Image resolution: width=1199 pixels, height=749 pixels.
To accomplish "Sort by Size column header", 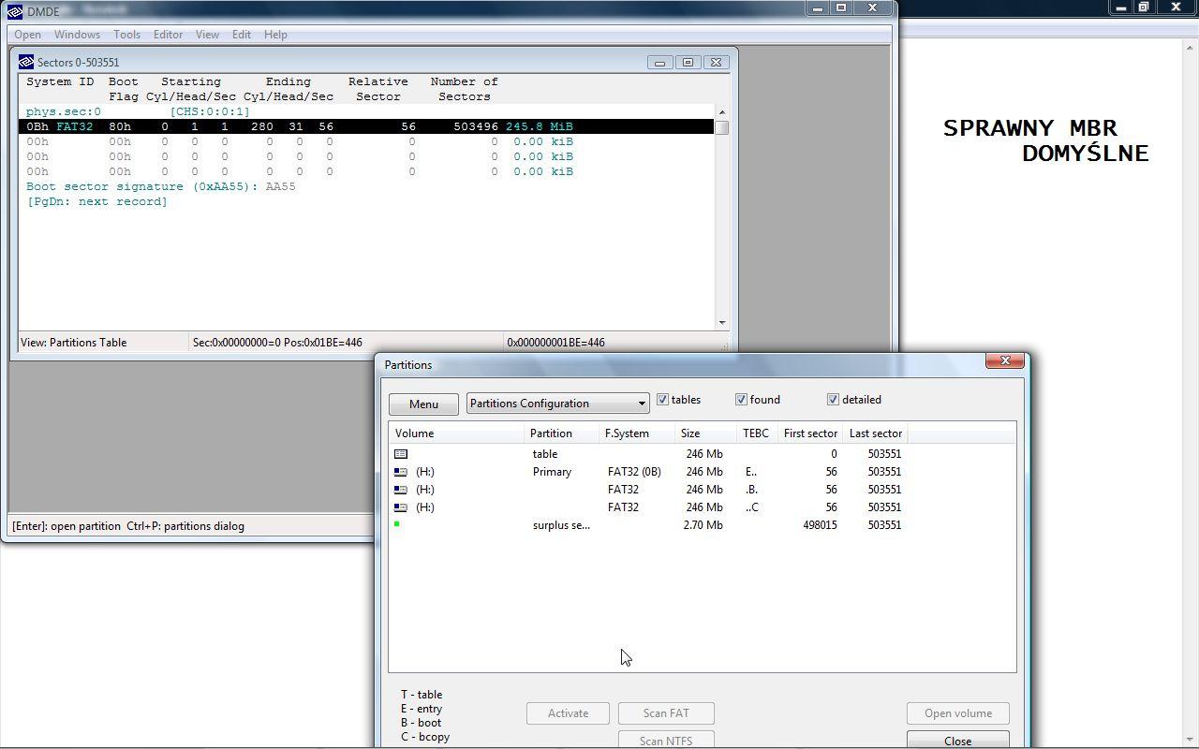I will coord(705,433).
